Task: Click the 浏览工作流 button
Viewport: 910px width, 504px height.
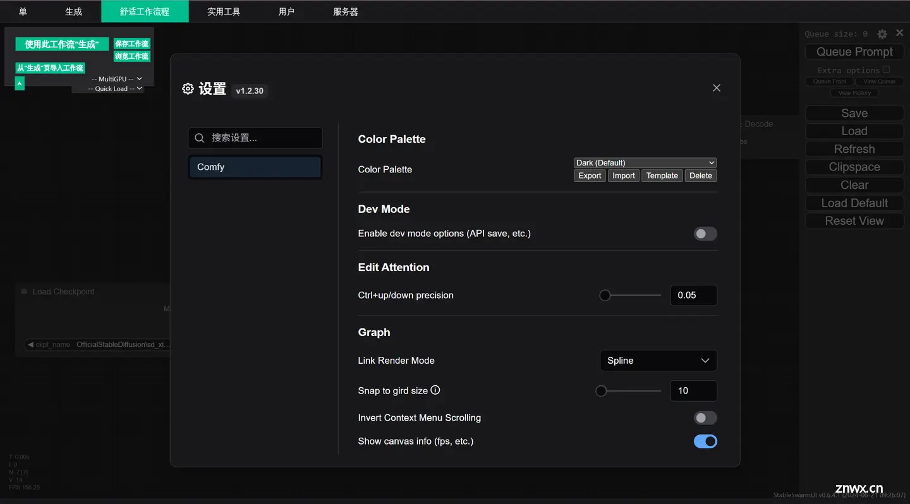Action: [x=131, y=56]
